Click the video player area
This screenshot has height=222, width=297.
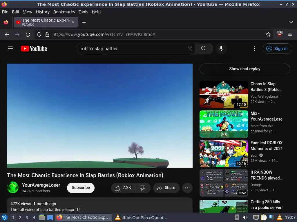[x=100, y=116]
